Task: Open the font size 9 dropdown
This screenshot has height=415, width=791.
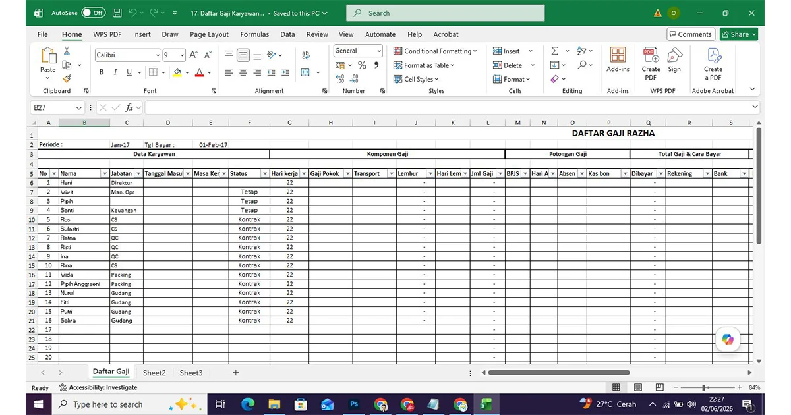Action: click(x=182, y=55)
